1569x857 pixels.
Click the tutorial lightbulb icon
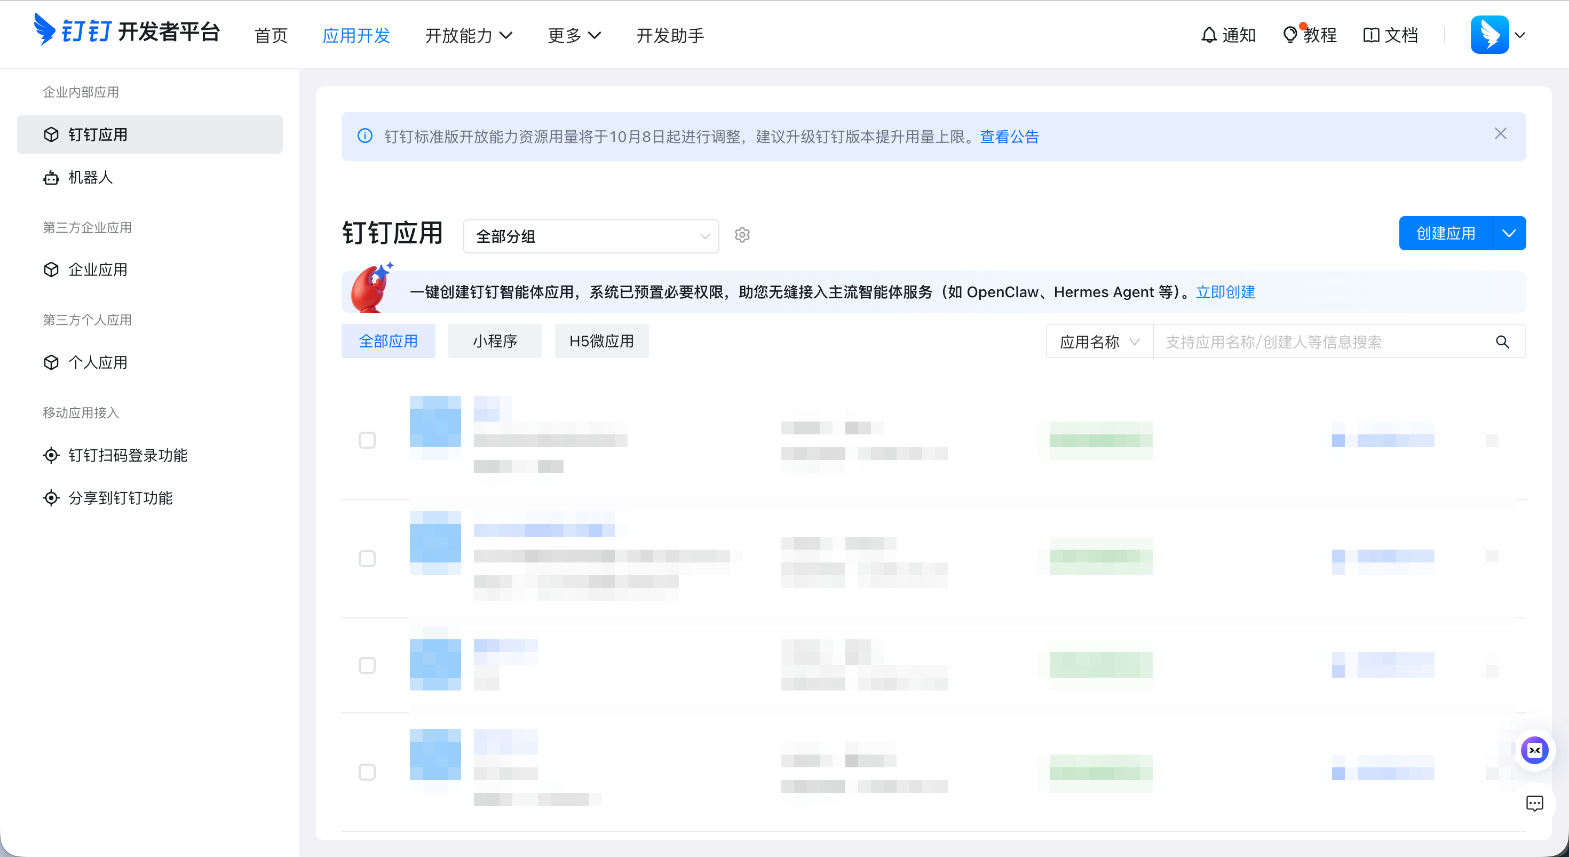1289,35
